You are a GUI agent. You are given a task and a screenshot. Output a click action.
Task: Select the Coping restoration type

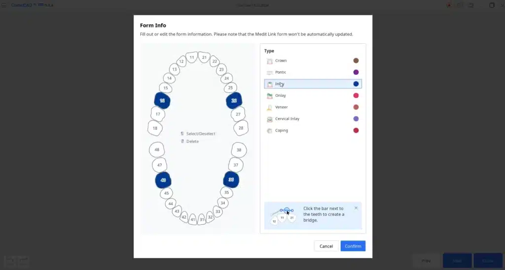click(x=313, y=130)
